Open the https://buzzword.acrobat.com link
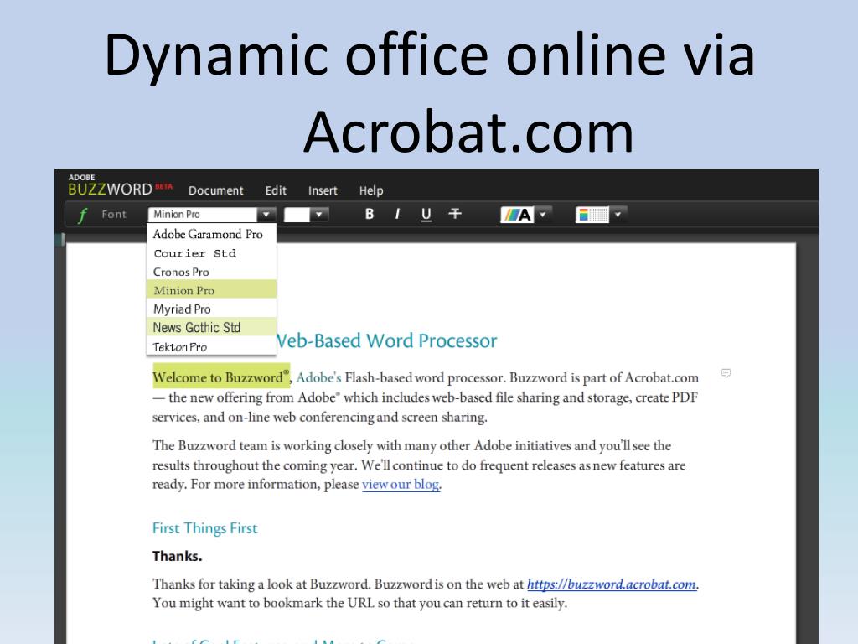Screen dimensions: 858x644 pos(612,584)
